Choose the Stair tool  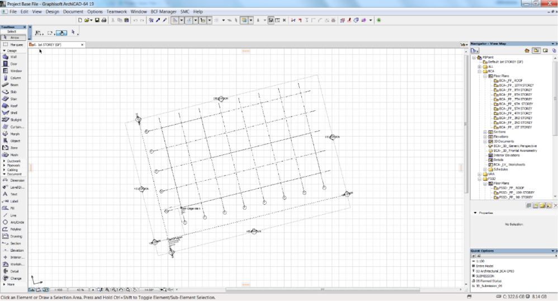(x=13, y=98)
